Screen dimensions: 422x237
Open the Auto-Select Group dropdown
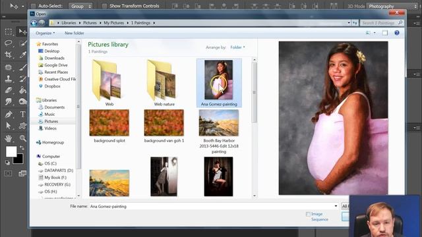(80, 6)
